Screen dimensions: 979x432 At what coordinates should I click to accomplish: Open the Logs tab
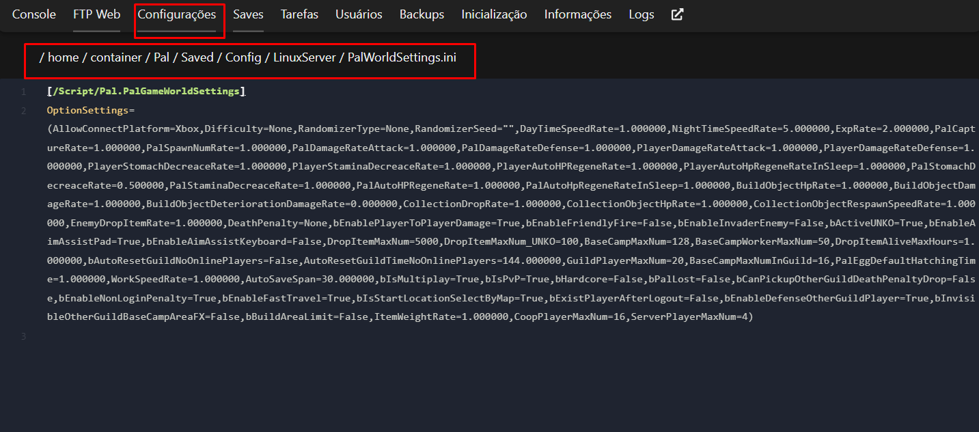pyautogui.click(x=642, y=14)
